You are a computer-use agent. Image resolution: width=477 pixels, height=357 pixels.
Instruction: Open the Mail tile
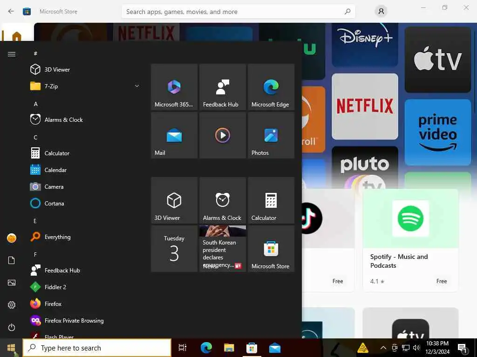tap(174, 135)
